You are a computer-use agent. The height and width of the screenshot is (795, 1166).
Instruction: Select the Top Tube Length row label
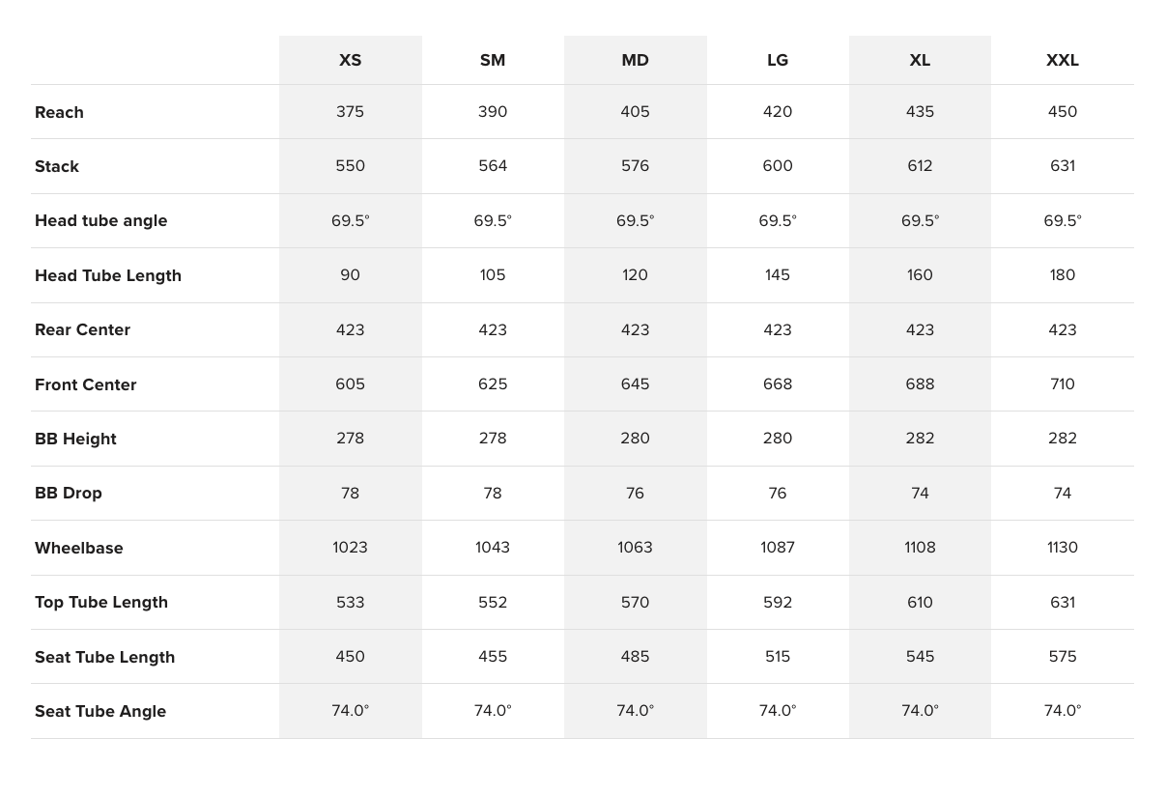tap(101, 602)
